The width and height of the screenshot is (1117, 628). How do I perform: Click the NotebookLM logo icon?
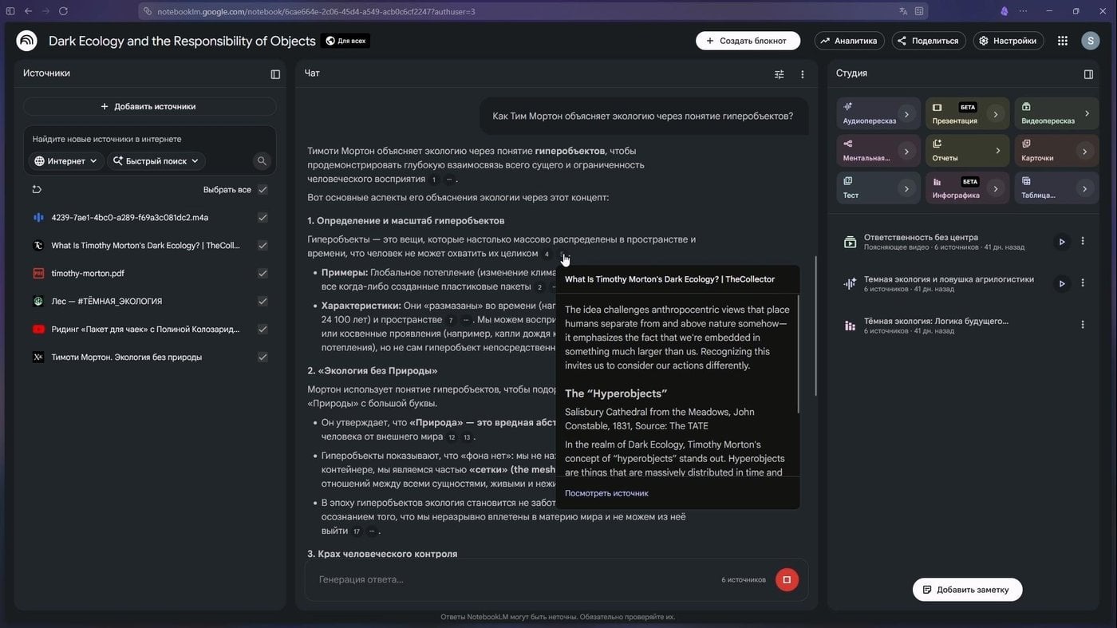26,41
